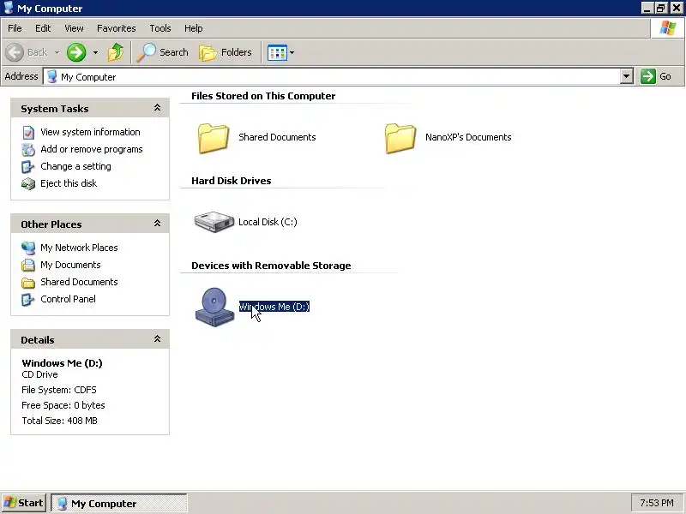The width and height of the screenshot is (686, 514).
Task: Go up one folder level
Action: click(116, 52)
